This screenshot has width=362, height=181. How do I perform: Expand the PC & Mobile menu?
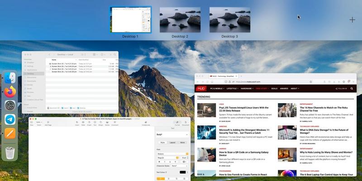pyautogui.click(x=217, y=89)
